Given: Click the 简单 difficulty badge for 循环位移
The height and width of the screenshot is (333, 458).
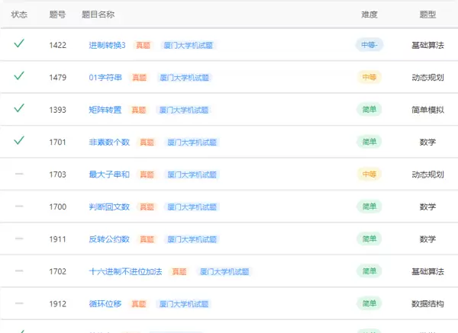Looking at the screenshot, I should [369, 303].
